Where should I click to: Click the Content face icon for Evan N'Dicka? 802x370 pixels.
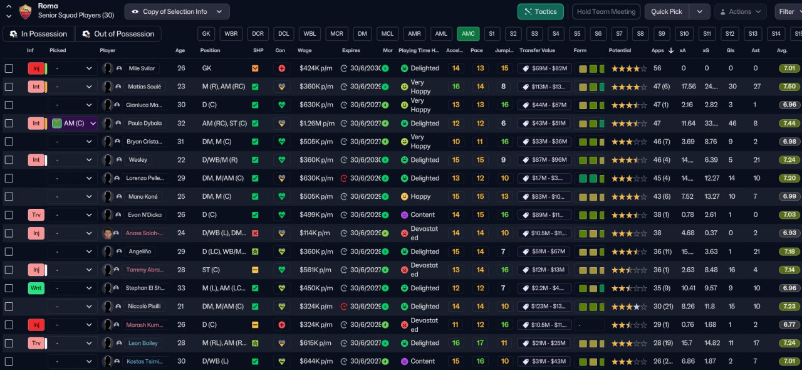(x=404, y=215)
